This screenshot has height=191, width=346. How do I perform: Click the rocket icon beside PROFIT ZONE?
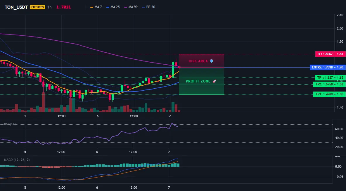click(214, 81)
